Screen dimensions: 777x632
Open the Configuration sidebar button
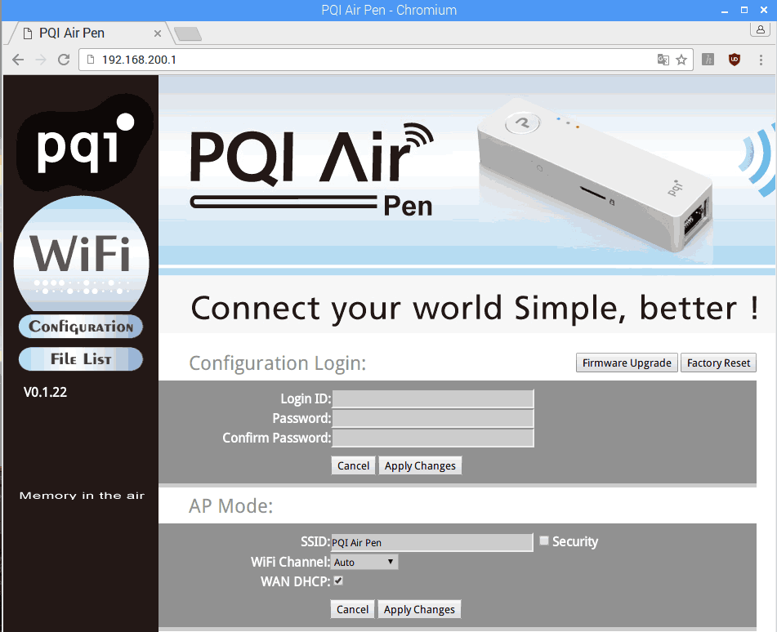81,327
